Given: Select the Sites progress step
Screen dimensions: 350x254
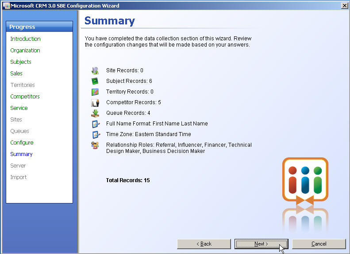Looking at the screenshot, I should (x=16, y=120).
